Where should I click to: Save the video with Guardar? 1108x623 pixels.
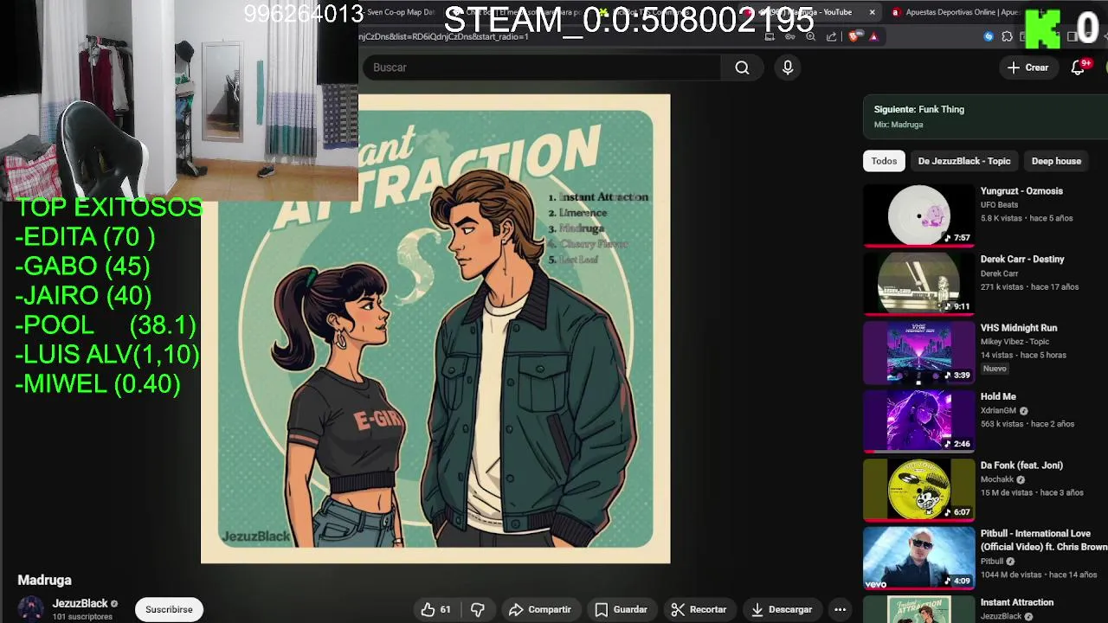(x=622, y=610)
